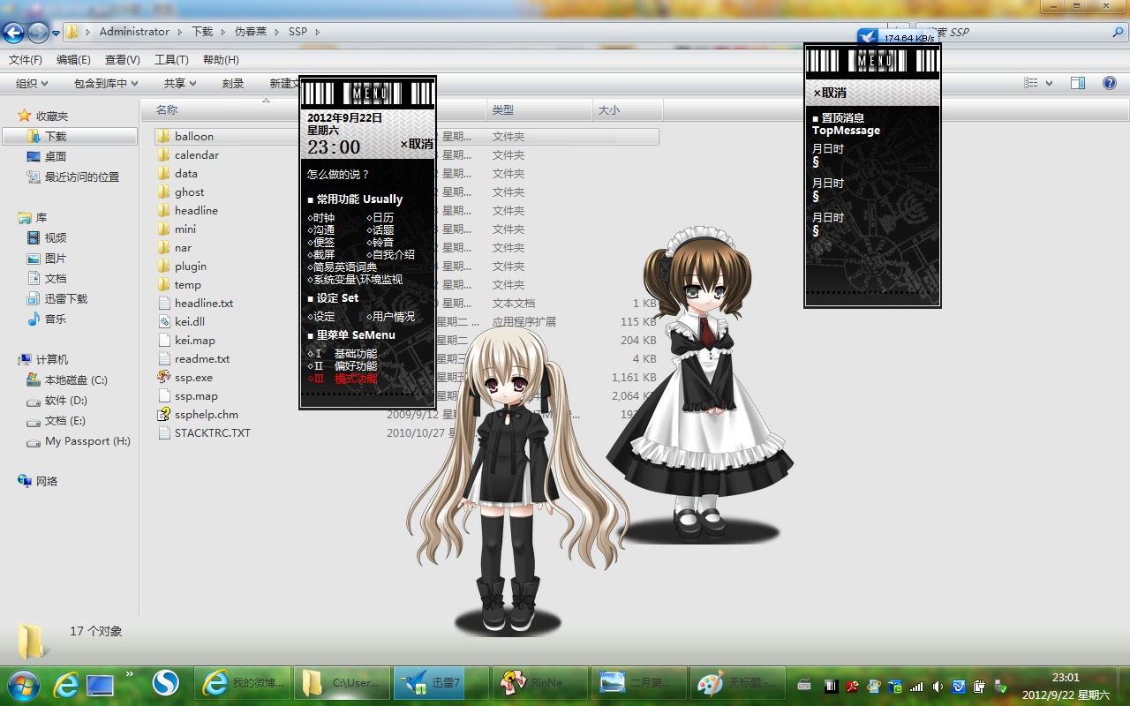Select the 视频 library
The image size is (1130, 706).
56,238
